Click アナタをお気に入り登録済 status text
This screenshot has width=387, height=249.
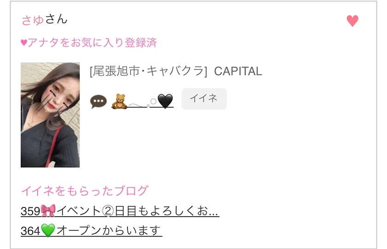[x=92, y=42]
